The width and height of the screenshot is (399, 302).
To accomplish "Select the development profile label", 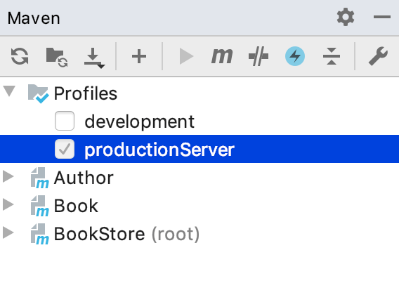I will point(140,122).
